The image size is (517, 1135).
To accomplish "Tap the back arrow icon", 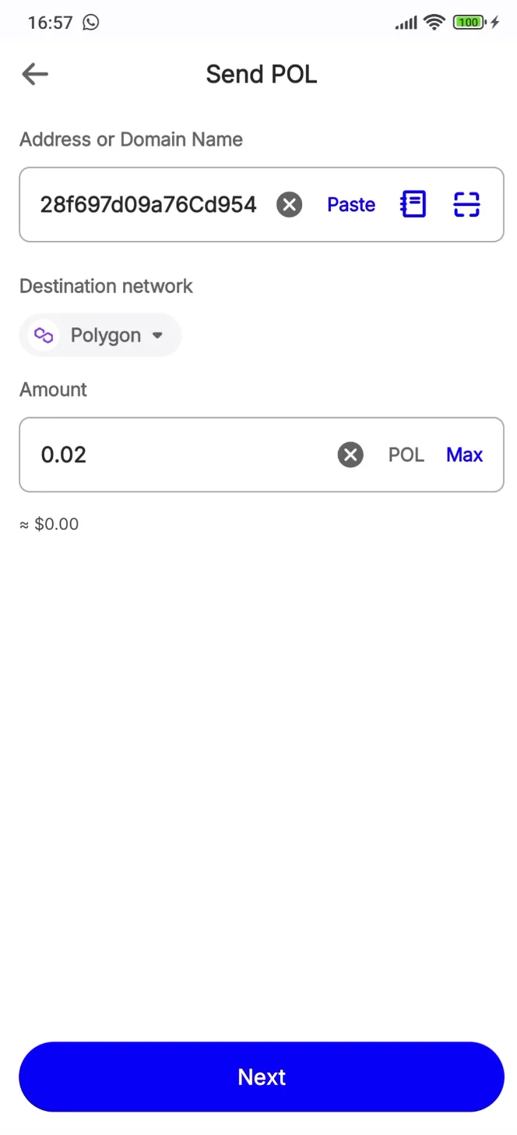I will tap(35, 74).
